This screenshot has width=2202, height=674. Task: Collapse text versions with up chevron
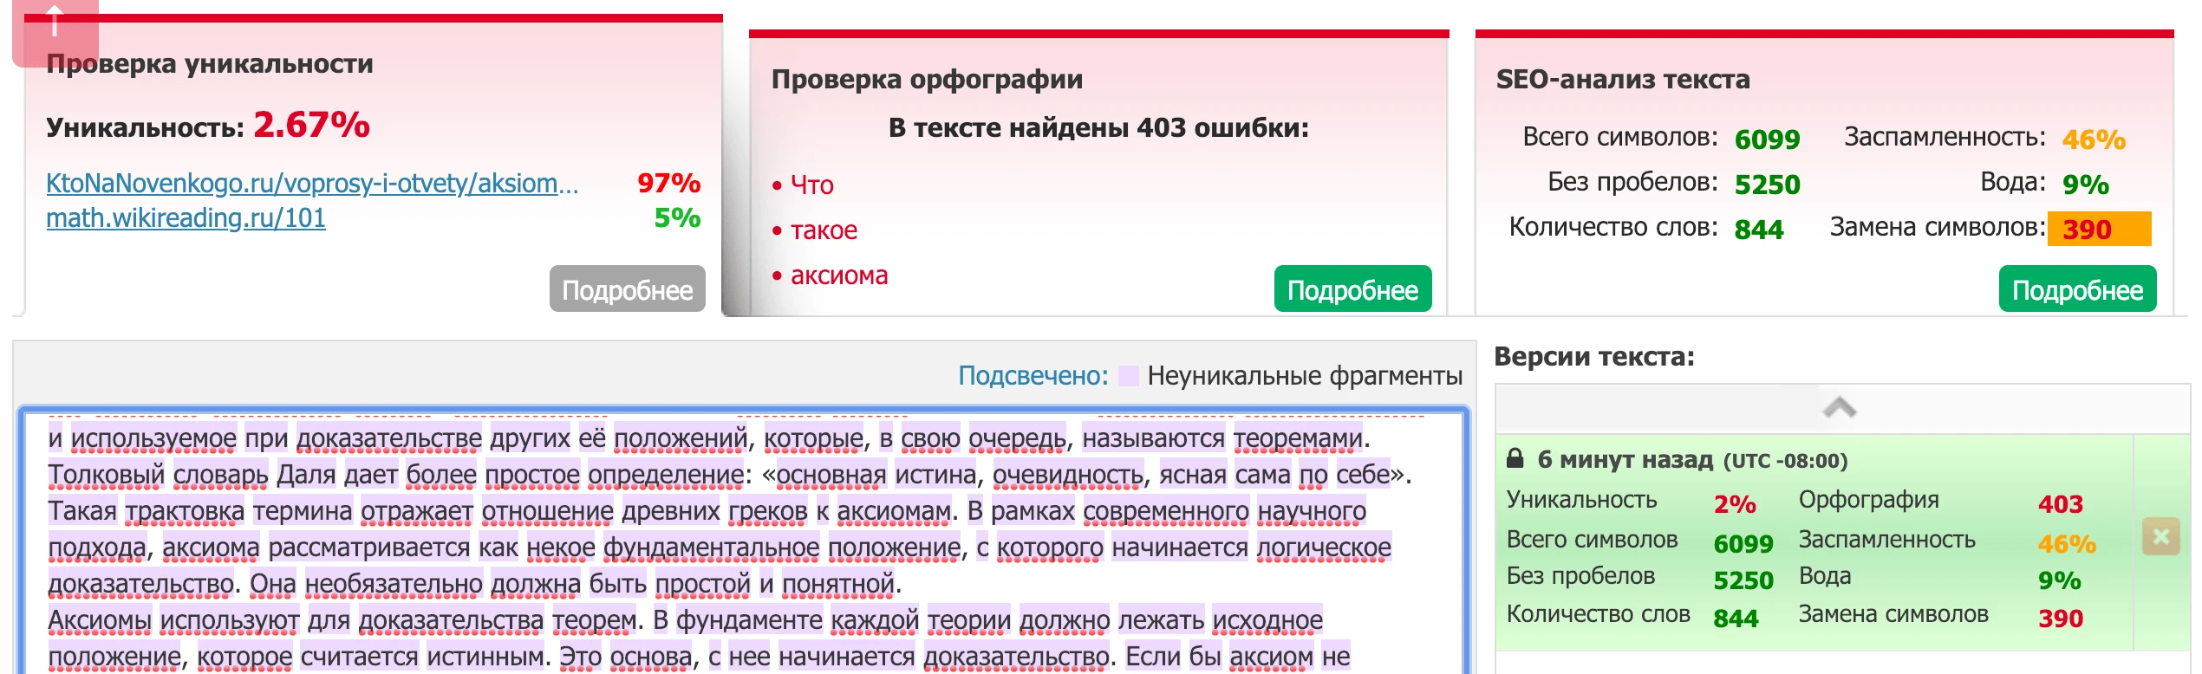click(x=1840, y=407)
